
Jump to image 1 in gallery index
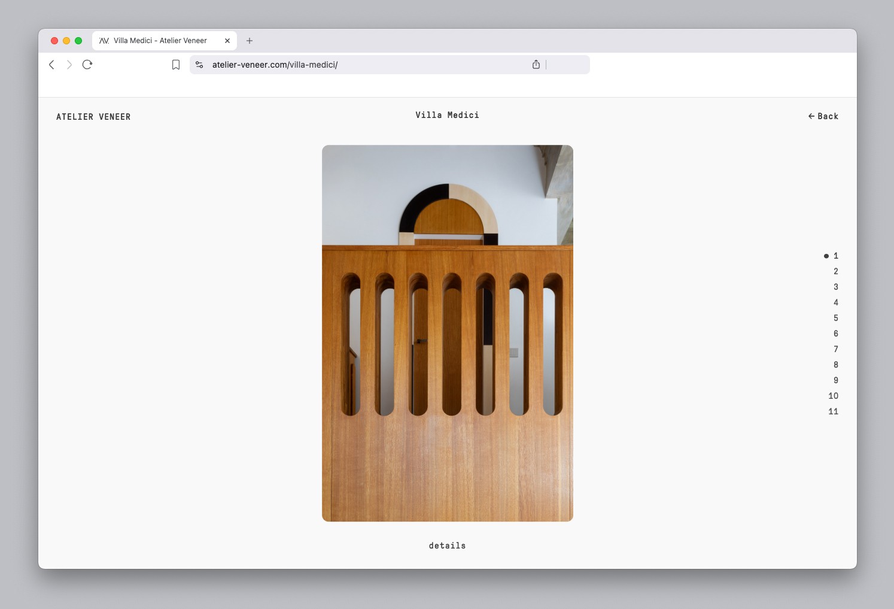[835, 256]
